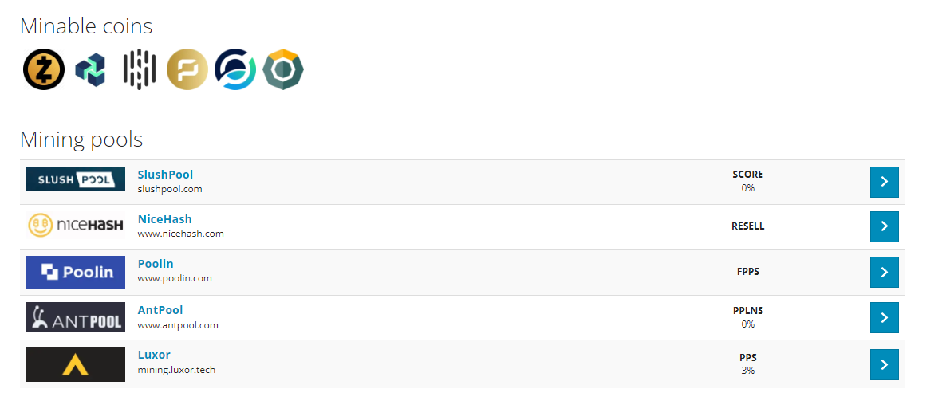
Task: Open the Luxor pool name link
Action: [x=154, y=356]
